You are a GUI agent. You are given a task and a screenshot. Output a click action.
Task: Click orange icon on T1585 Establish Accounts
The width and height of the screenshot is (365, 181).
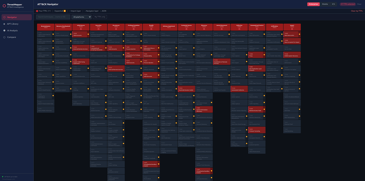click(71, 48)
